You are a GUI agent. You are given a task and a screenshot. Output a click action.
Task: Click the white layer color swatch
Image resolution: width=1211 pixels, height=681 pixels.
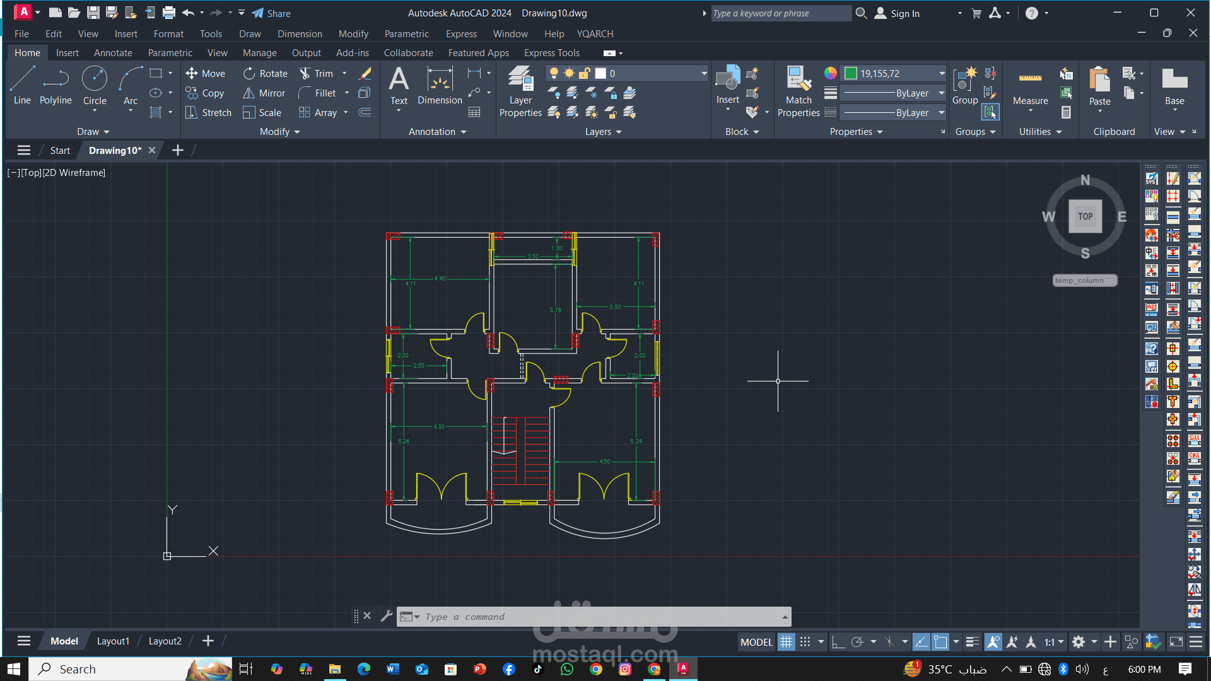click(x=600, y=74)
